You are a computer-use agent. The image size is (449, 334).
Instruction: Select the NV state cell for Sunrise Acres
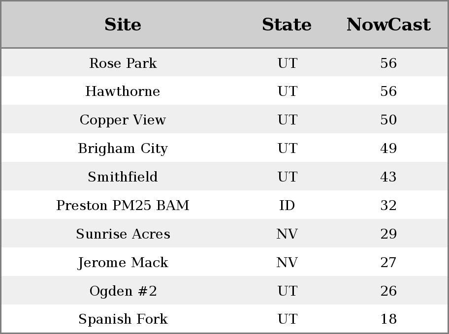point(287,234)
